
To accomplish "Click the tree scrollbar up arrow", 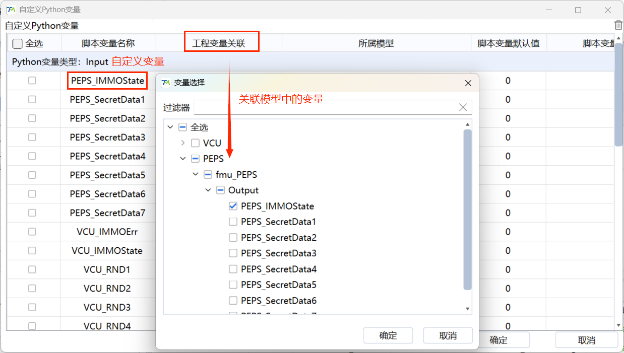I will (468, 124).
